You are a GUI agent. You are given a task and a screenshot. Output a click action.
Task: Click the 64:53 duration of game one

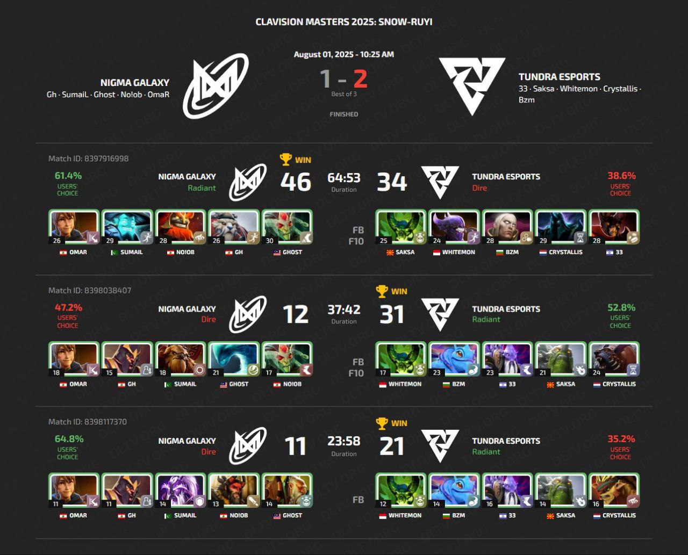(x=344, y=178)
